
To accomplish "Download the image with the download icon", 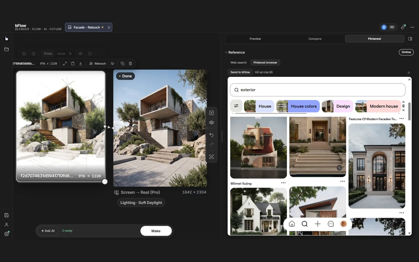I will coord(81,64).
